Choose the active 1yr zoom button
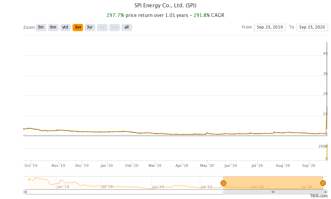This screenshot has height=199, width=331. click(78, 27)
